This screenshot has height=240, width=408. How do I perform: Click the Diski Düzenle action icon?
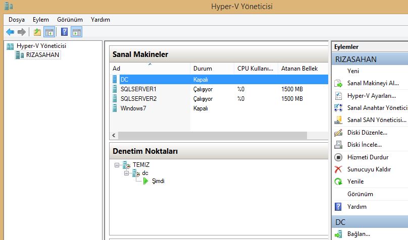coord(338,133)
